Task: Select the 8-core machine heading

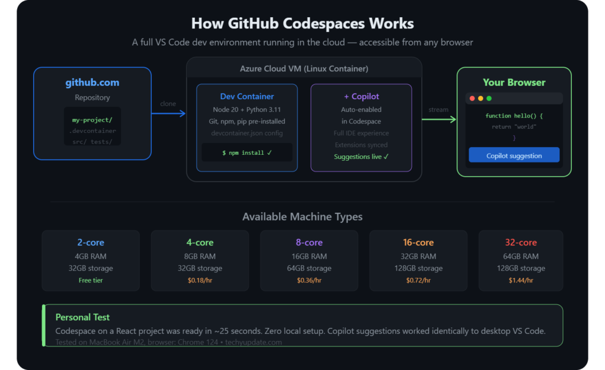Action: tap(309, 242)
